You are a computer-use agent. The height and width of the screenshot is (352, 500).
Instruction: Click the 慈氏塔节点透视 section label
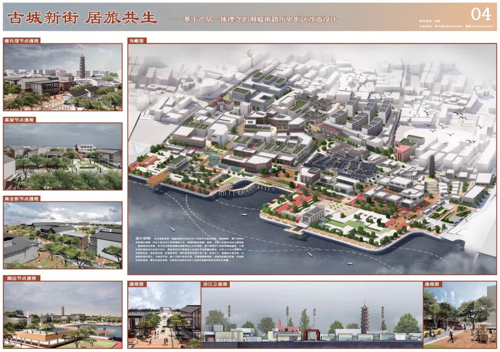pyautogui.click(x=22, y=41)
